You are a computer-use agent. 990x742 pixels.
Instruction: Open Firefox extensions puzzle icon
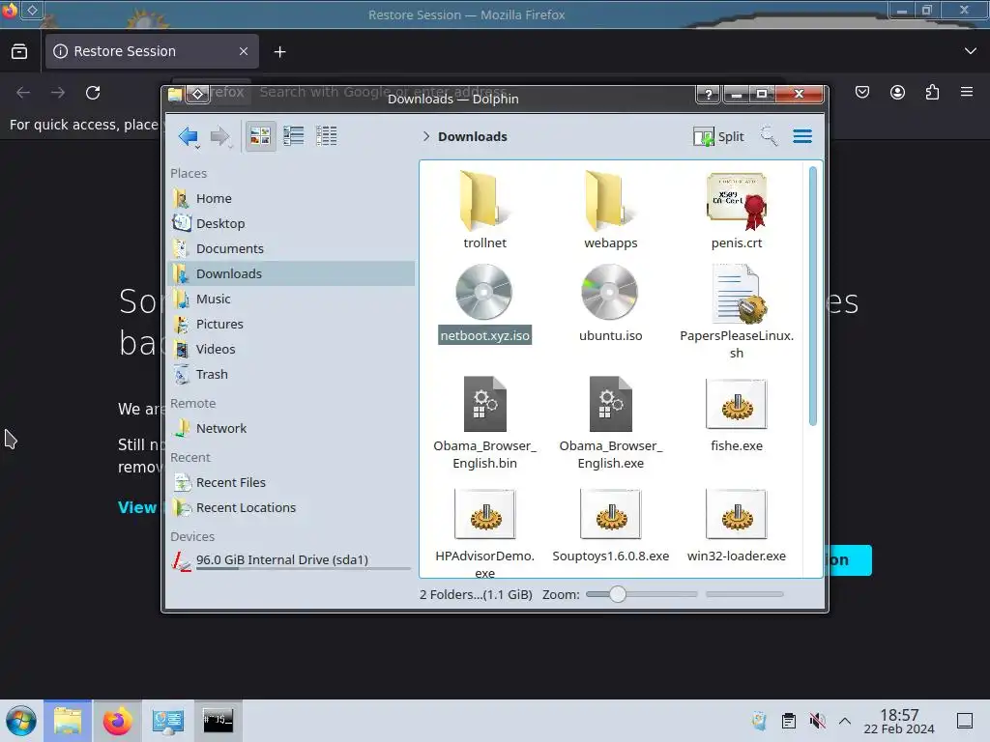pyautogui.click(x=933, y=93)
